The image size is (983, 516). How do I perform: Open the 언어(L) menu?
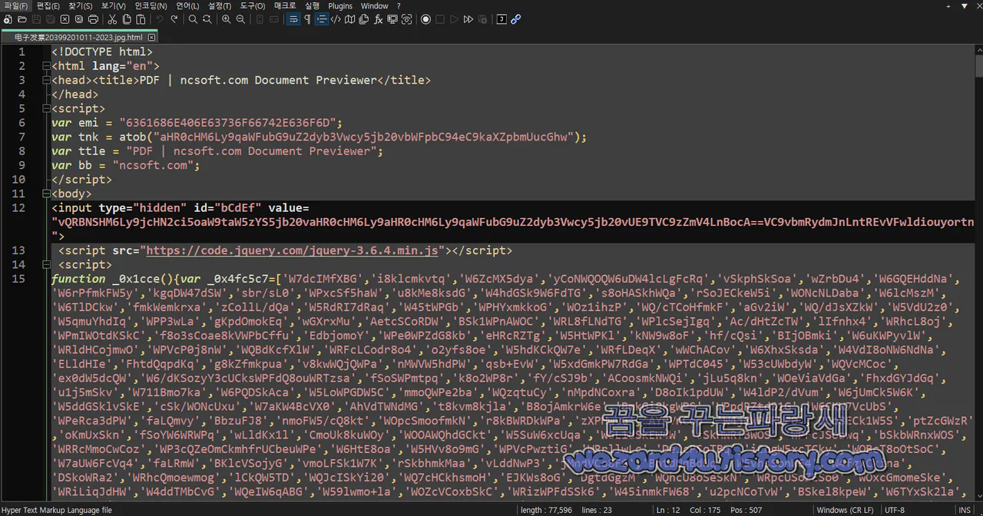[x=187, y=6]
